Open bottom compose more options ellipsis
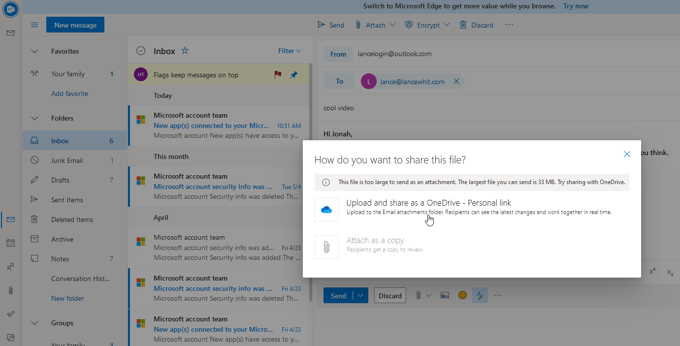This screenshot has height=346, width=680. click(498, 295)
